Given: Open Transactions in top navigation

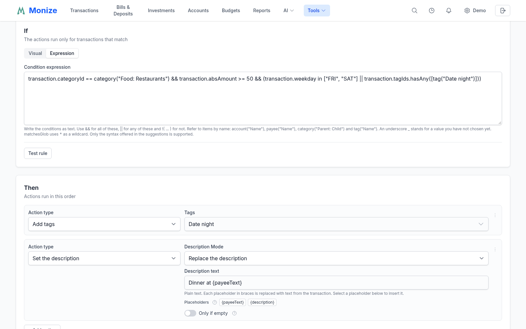Looking at the screenshot, I should 84,11.
